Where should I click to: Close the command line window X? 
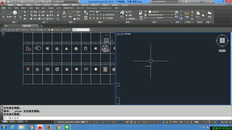[x=1, y=108]
